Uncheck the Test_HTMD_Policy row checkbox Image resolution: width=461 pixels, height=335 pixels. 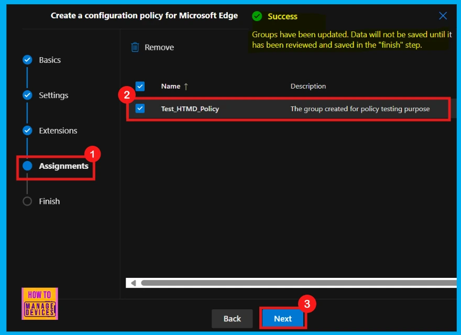(x=140, y=109)
